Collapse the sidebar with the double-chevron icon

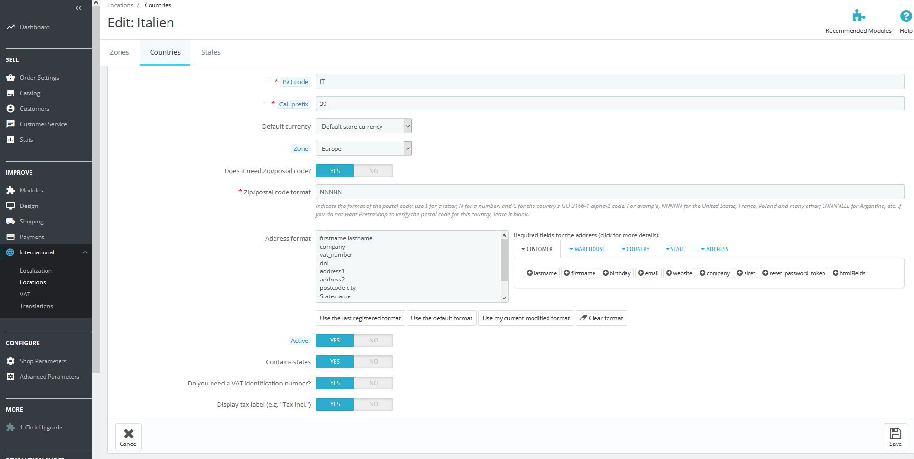pos(78,8)
